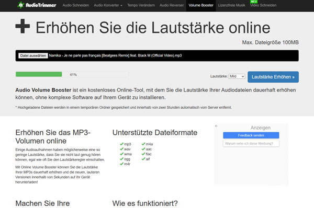Click the checkmark next to ogg
Image resolution: width=314 pixels, height=208 pixels.
tap(121, 159)
